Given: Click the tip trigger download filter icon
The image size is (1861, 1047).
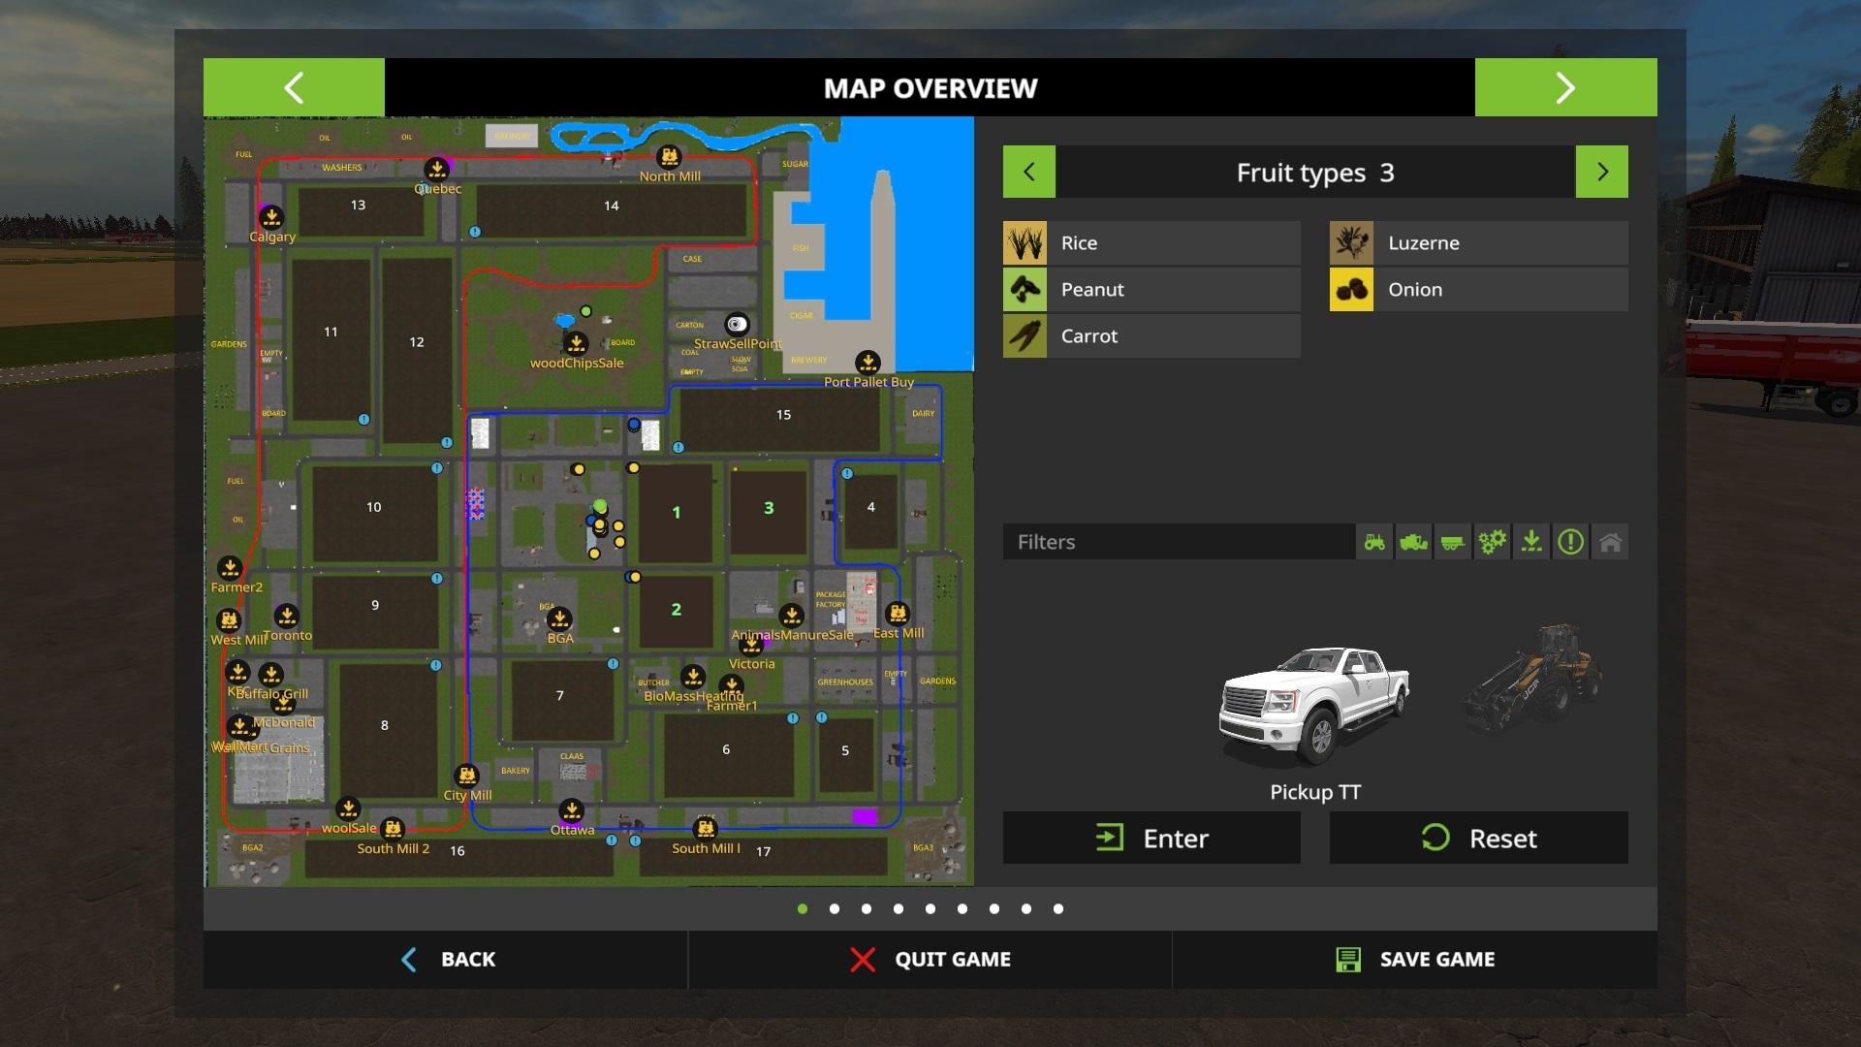Looking at the screenshot, I should (1531, 542).
